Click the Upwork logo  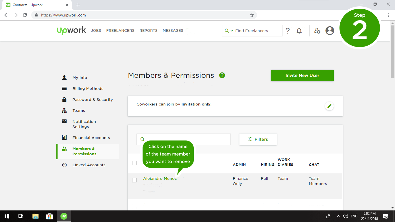coord(71,30)
